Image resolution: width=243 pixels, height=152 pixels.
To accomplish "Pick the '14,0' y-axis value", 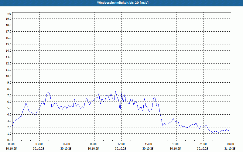I will click(x=9, y=50).
